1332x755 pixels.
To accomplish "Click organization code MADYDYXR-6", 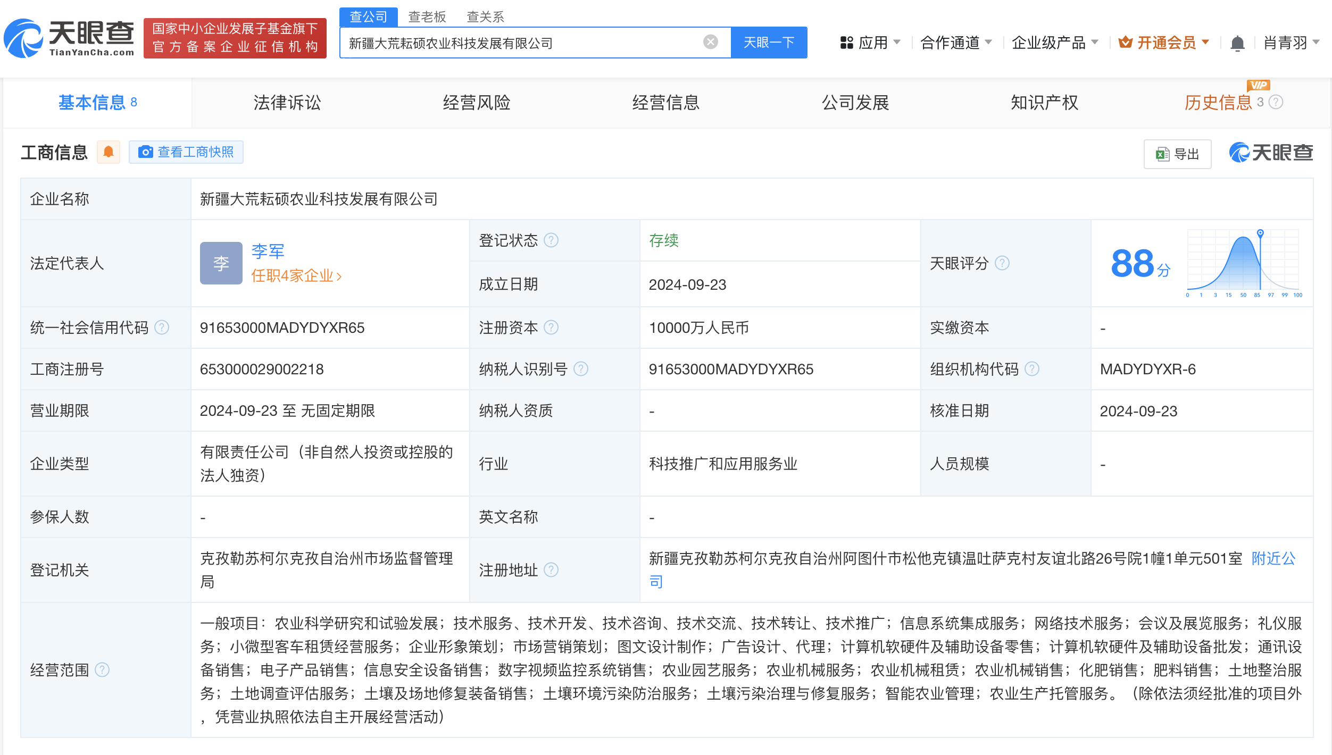I will pyautogui.click(x=1148, y=370).
